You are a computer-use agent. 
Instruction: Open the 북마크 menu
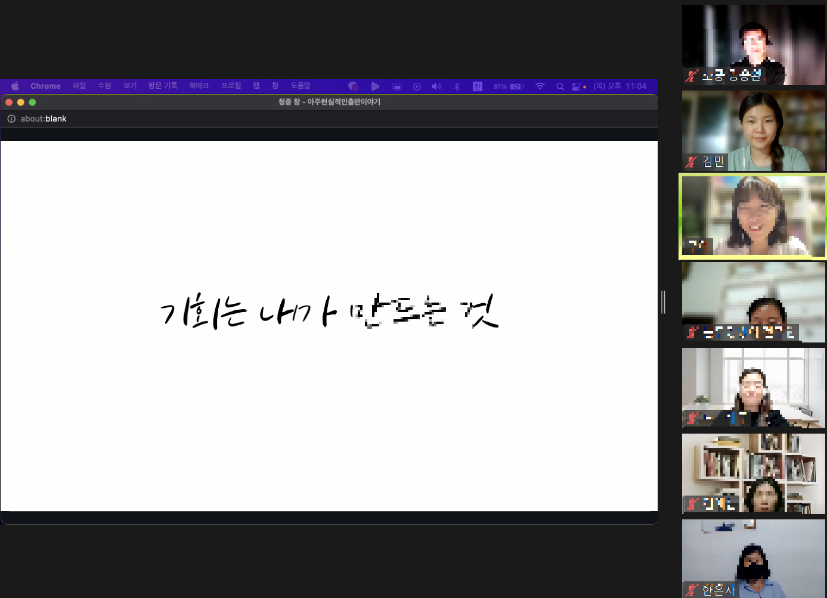pyautogui.click(x=199, y=86)
